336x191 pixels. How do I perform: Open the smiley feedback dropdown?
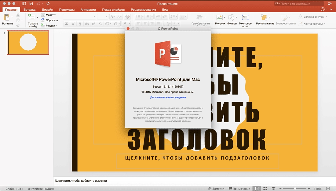(x=323, y=9)
